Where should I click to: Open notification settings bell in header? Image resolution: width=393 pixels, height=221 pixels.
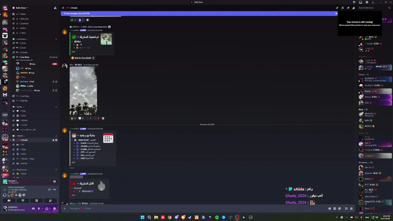pos(343,8)
